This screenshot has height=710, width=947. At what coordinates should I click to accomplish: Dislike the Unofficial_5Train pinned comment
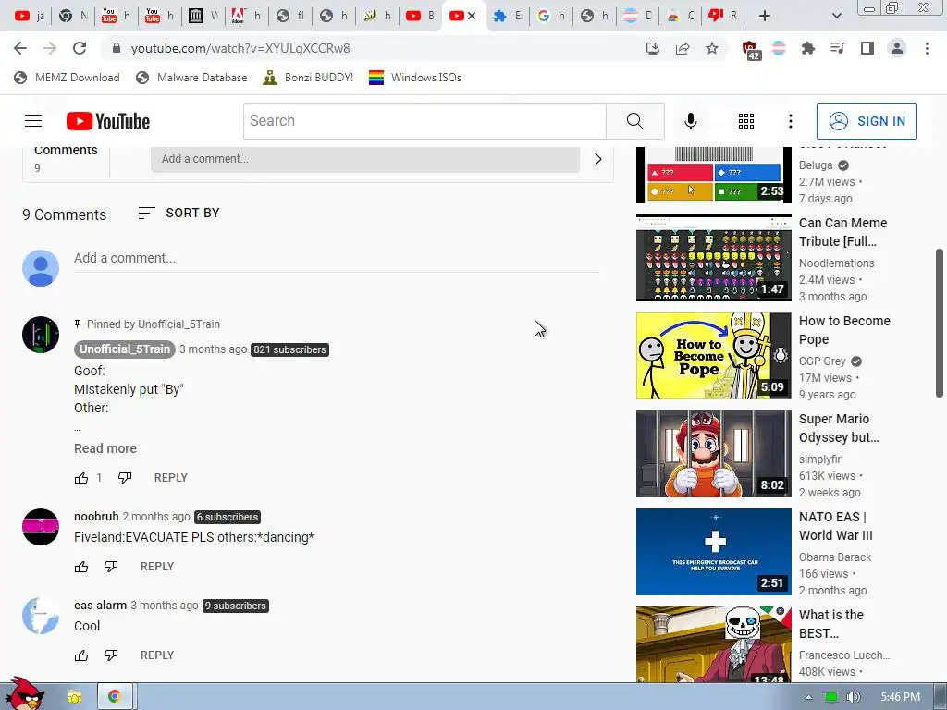coord(125,478)
